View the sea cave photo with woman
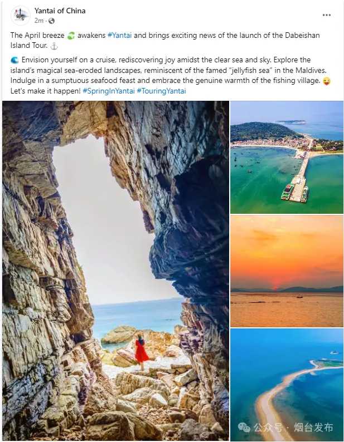This screenshot has width=344, height=442. tap(115, 271)
